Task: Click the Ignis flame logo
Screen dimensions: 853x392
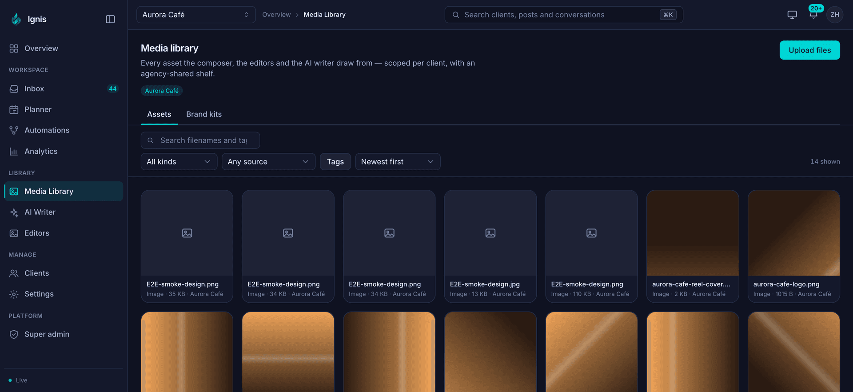Action: click(x=16, y=19)
